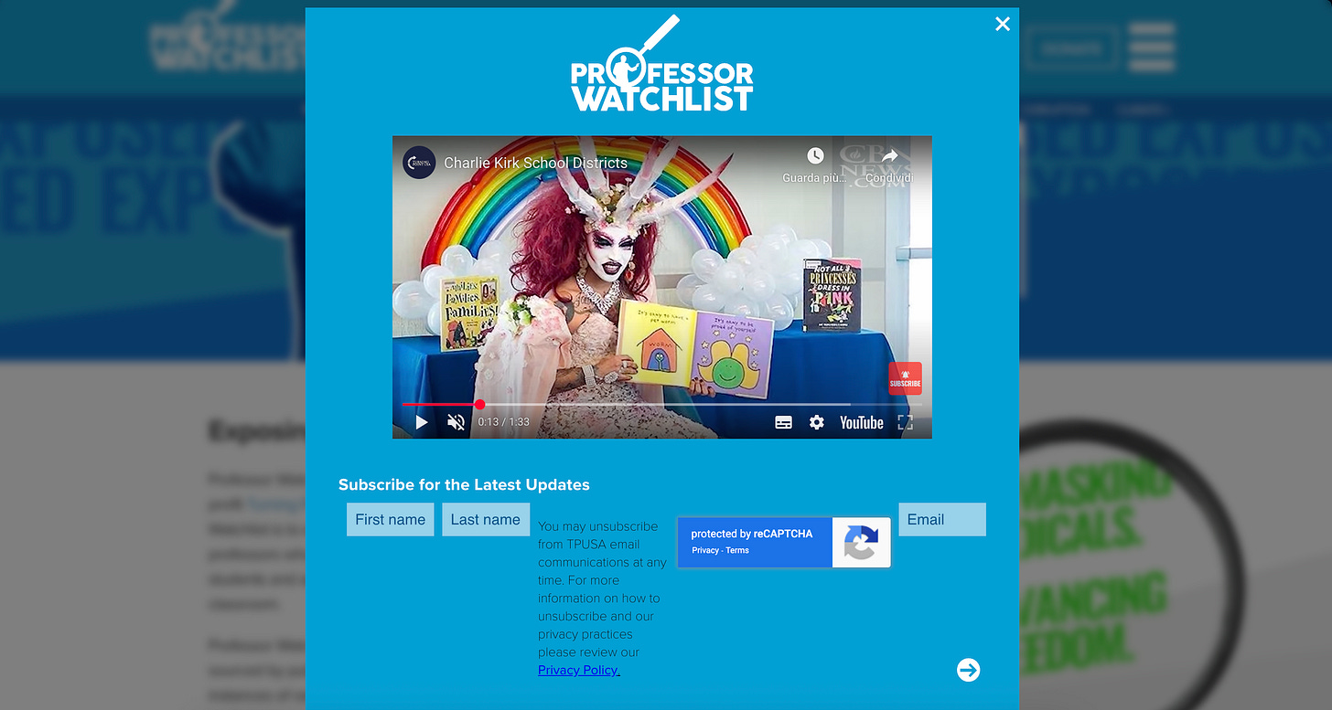Click the First name field

tap(391, 519)
